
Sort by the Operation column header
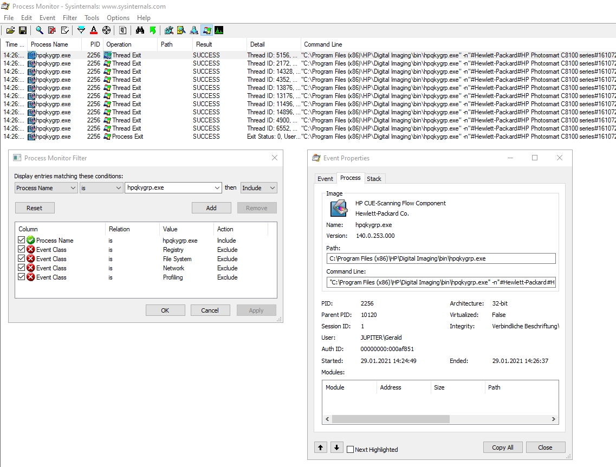pos(131,44)
